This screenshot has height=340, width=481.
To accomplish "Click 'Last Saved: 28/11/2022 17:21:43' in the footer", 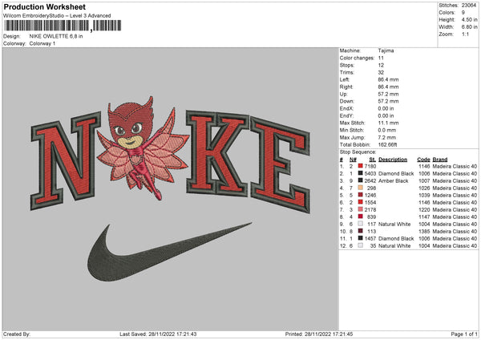I will click(x=158, y=334).
